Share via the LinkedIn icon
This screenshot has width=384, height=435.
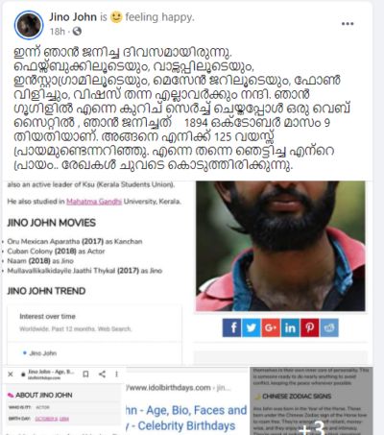tap(290, 327)
